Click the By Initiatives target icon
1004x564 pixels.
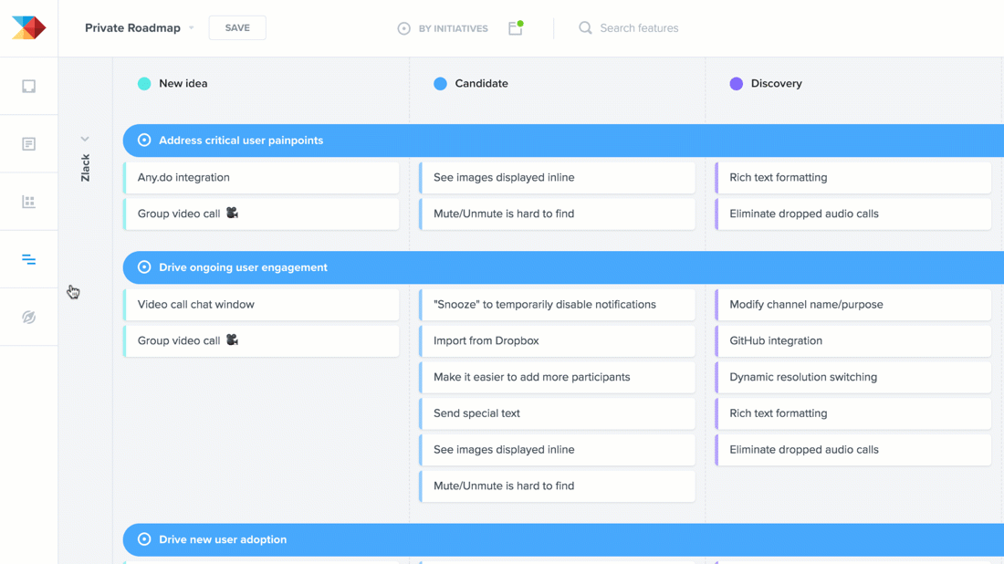(x=403, y=28)
